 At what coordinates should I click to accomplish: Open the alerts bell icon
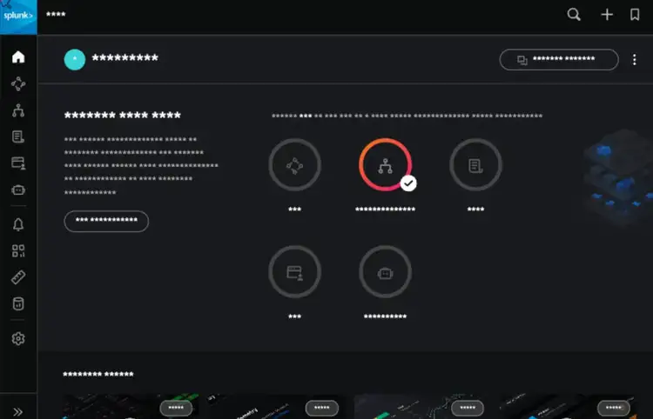click(18, 224)
